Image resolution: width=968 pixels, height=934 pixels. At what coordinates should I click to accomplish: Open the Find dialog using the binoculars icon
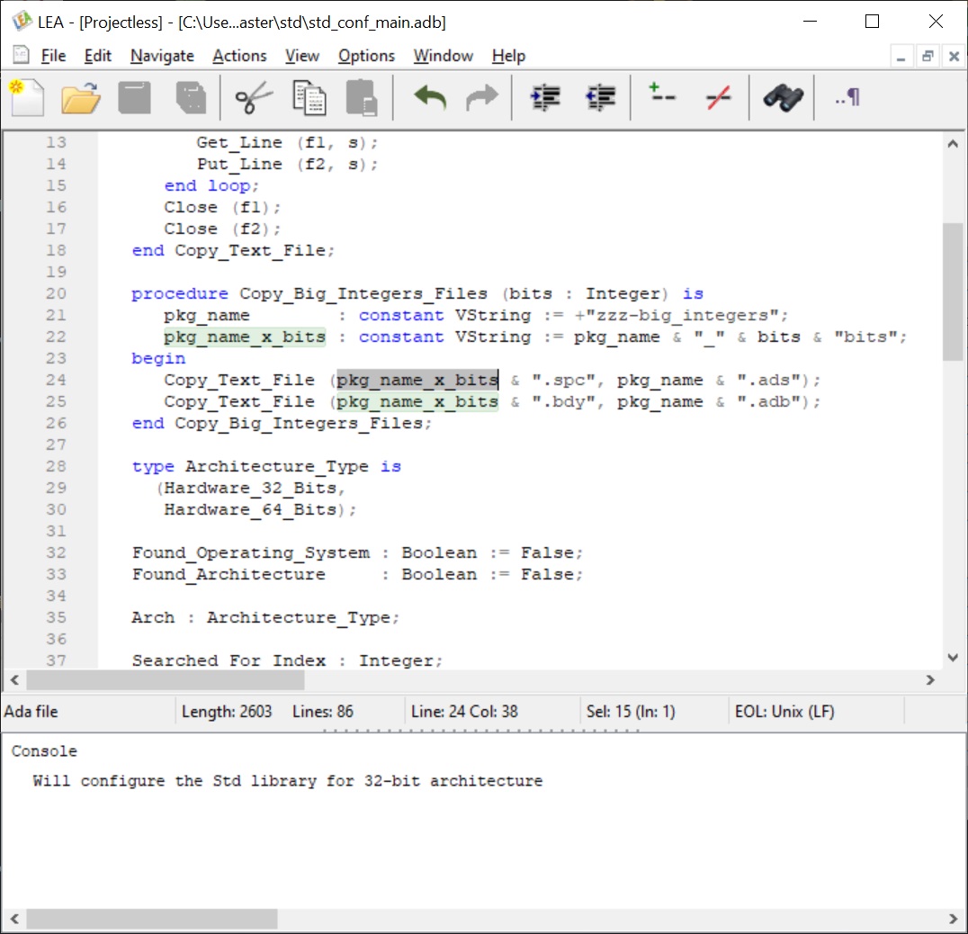(782, 97)
